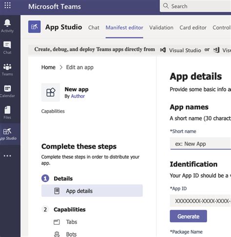The width and height of the screenshot is (231, 237).
Task: Click the App Studio logo icon
Action: 35,27
